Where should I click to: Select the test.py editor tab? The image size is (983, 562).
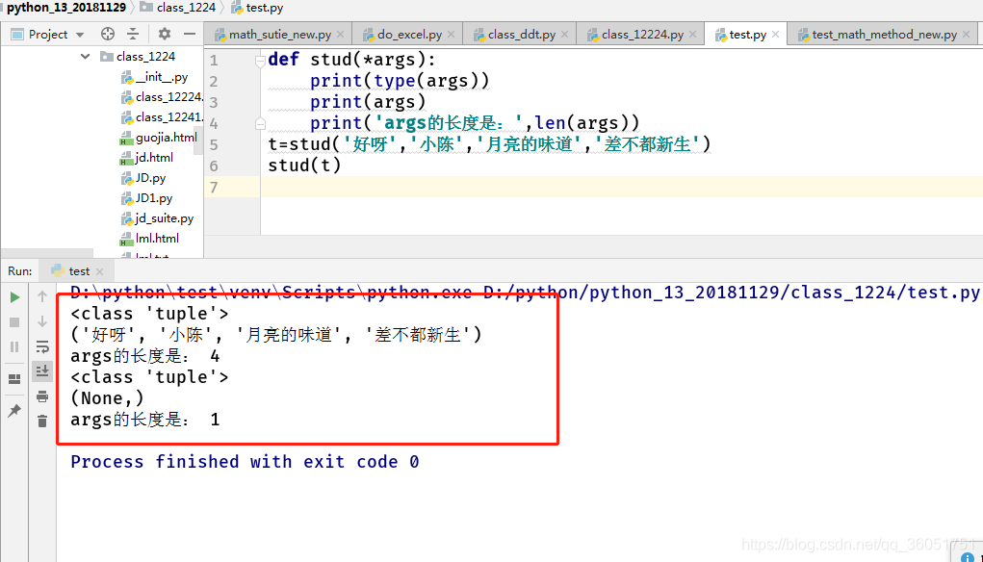click(747, 35)
